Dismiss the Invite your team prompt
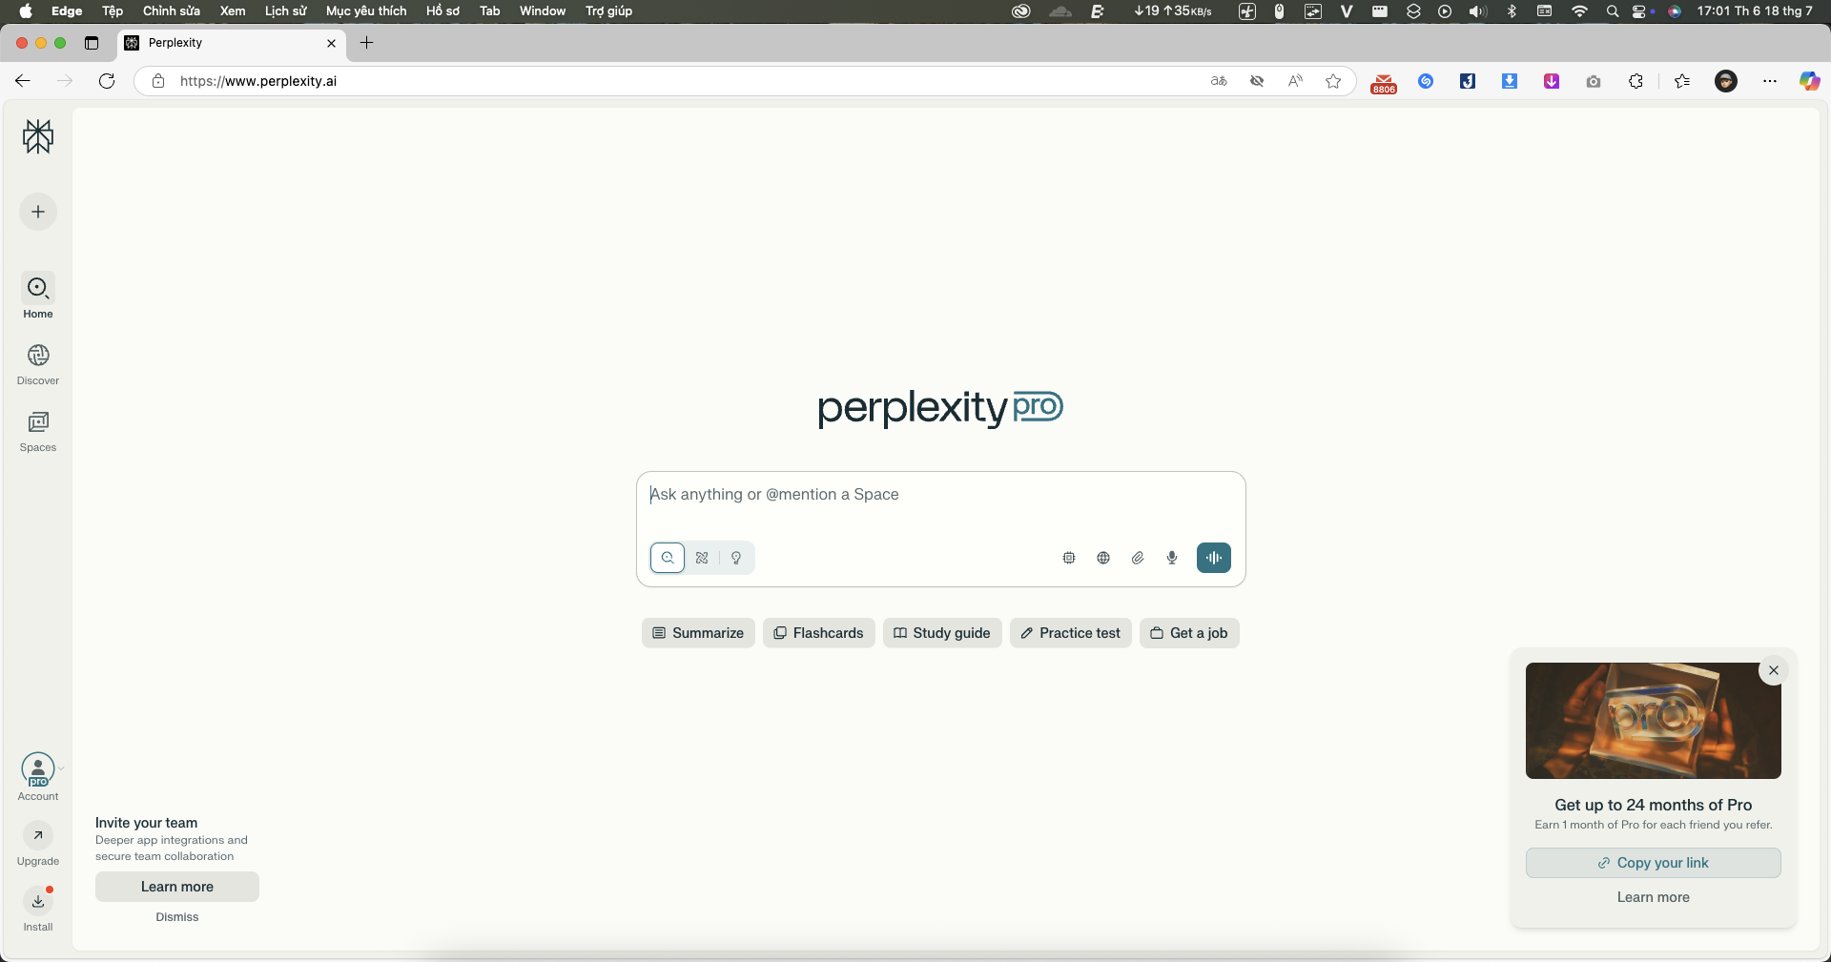This screenshot has height=962, width=1831. 177,917
